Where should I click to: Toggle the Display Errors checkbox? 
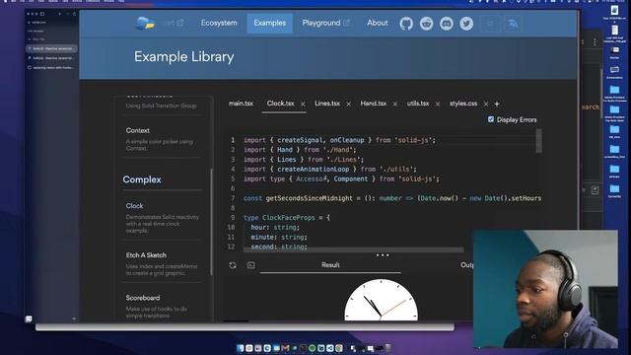[x=491, y=119]
